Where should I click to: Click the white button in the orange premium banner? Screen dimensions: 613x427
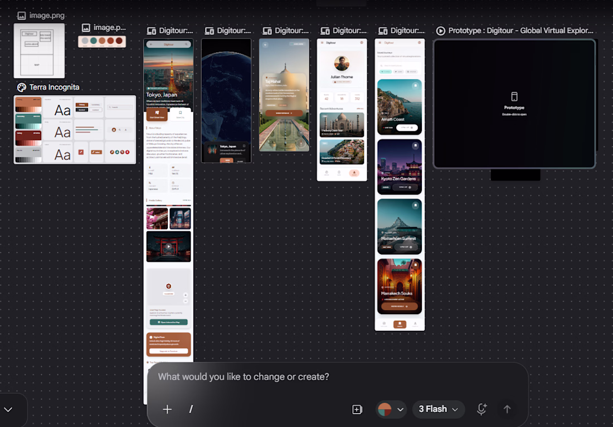168,351
